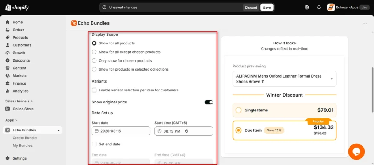374x165 pixels.
Task: Enable variant selection per item checkbox
Action: coord(94,90)
